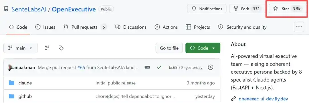Viewport: 309px width, 103px height.
Task: Fork the repository
Action: point(247,9)
